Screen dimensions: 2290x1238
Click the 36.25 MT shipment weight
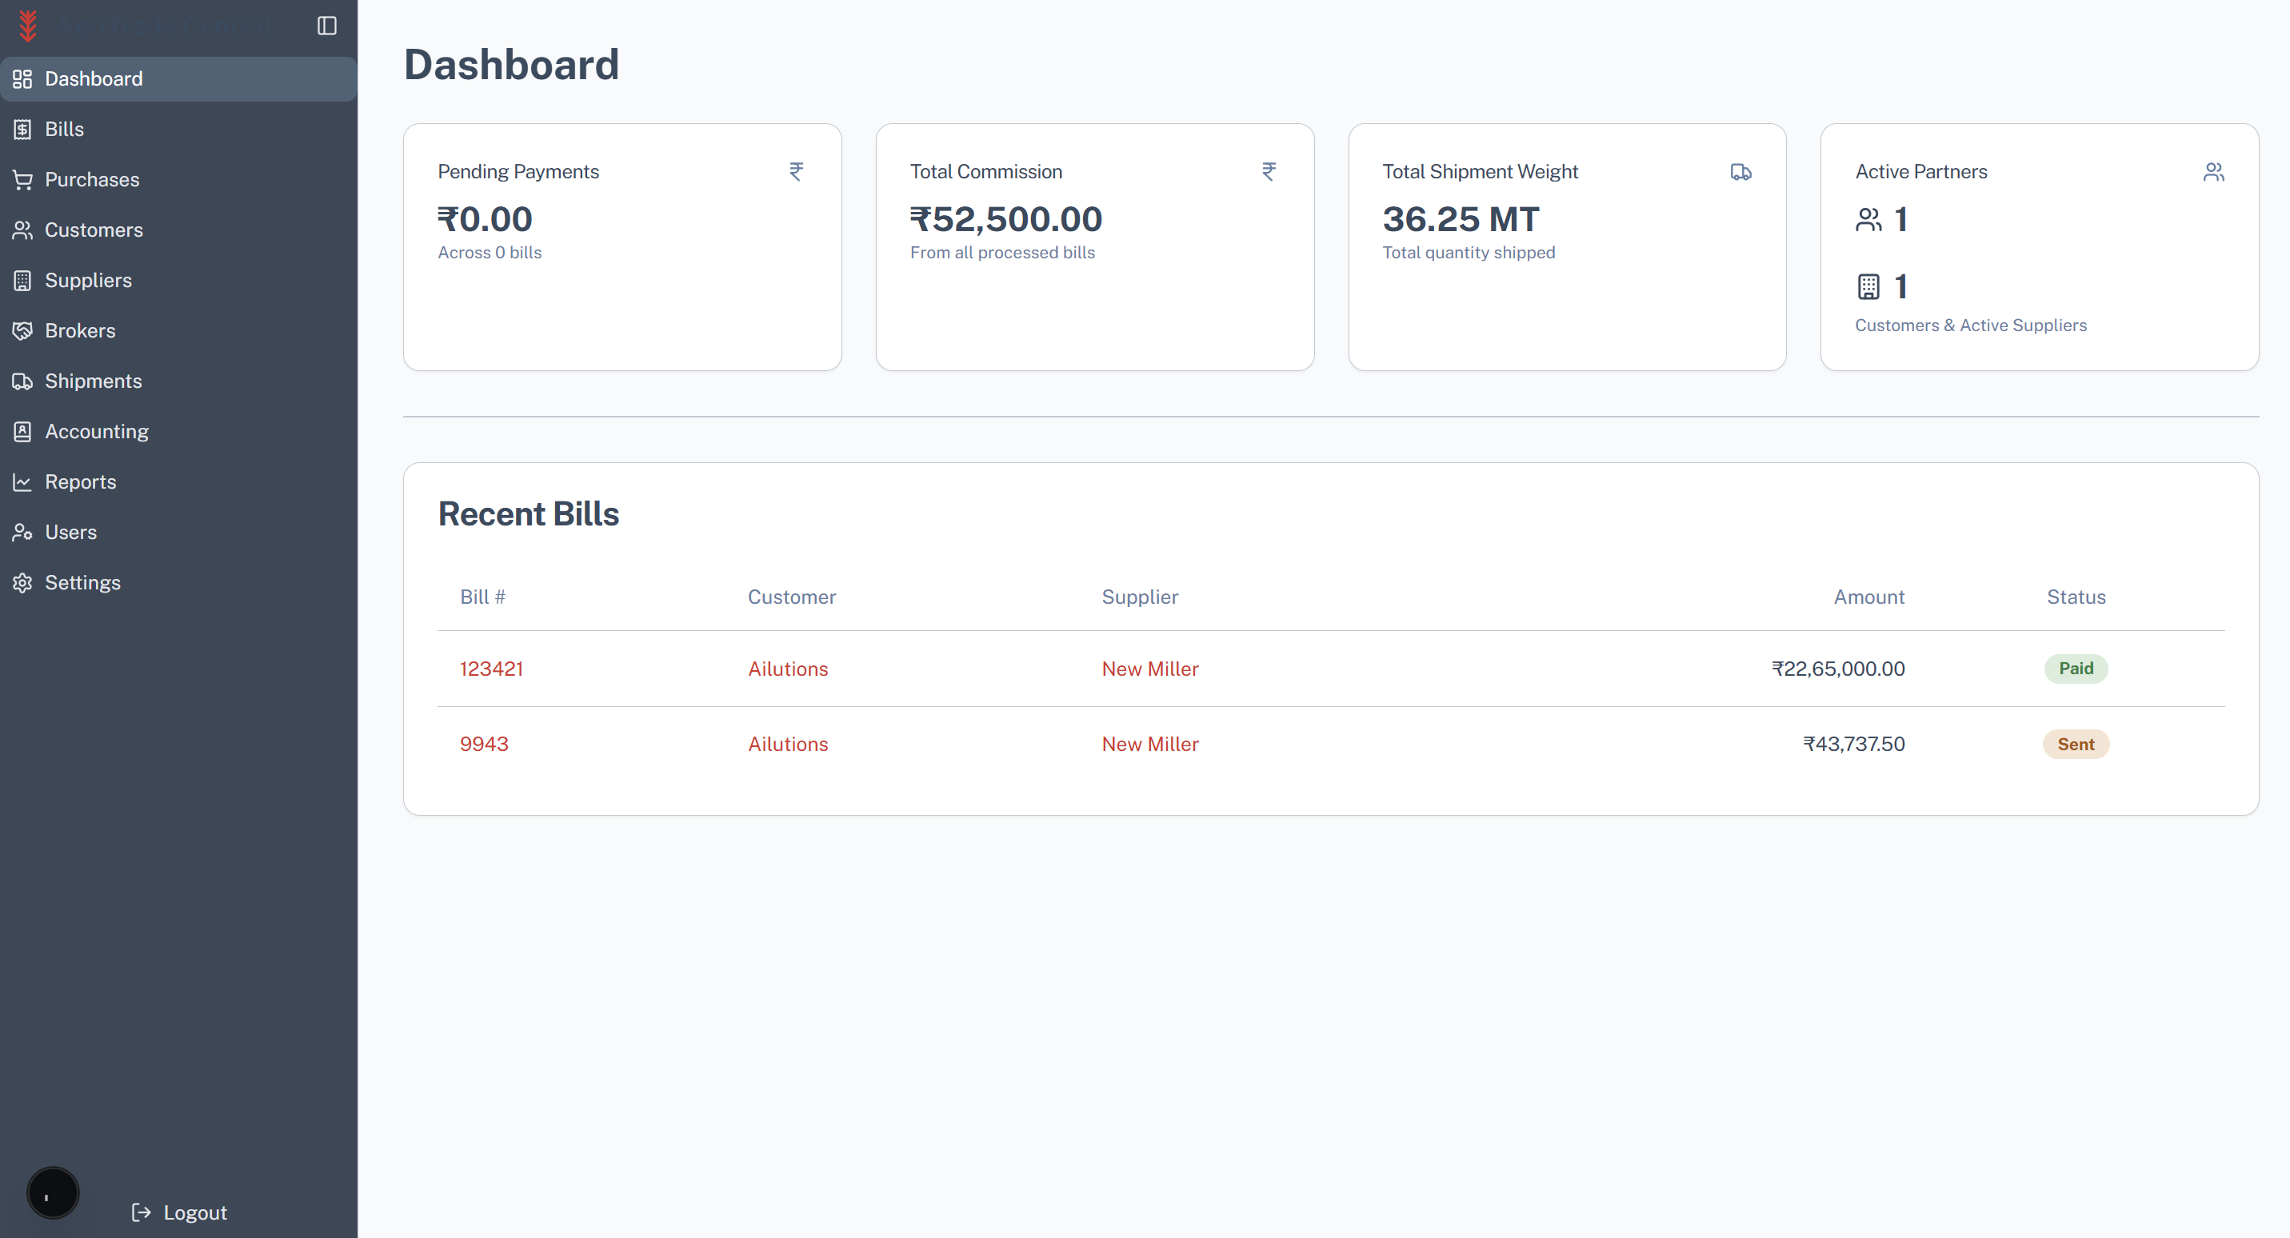click(1461, 219)
